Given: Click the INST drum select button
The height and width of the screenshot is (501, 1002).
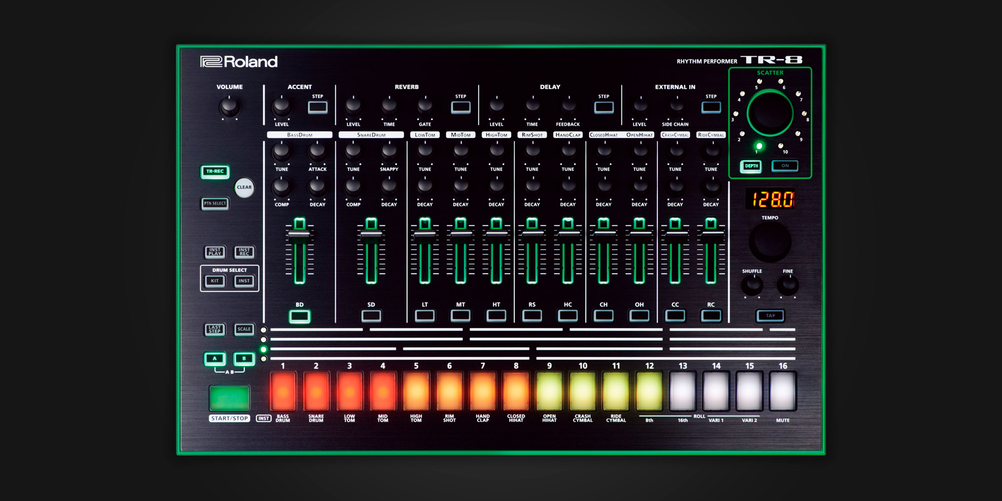Looking at the screenshot, I should 244,281.
